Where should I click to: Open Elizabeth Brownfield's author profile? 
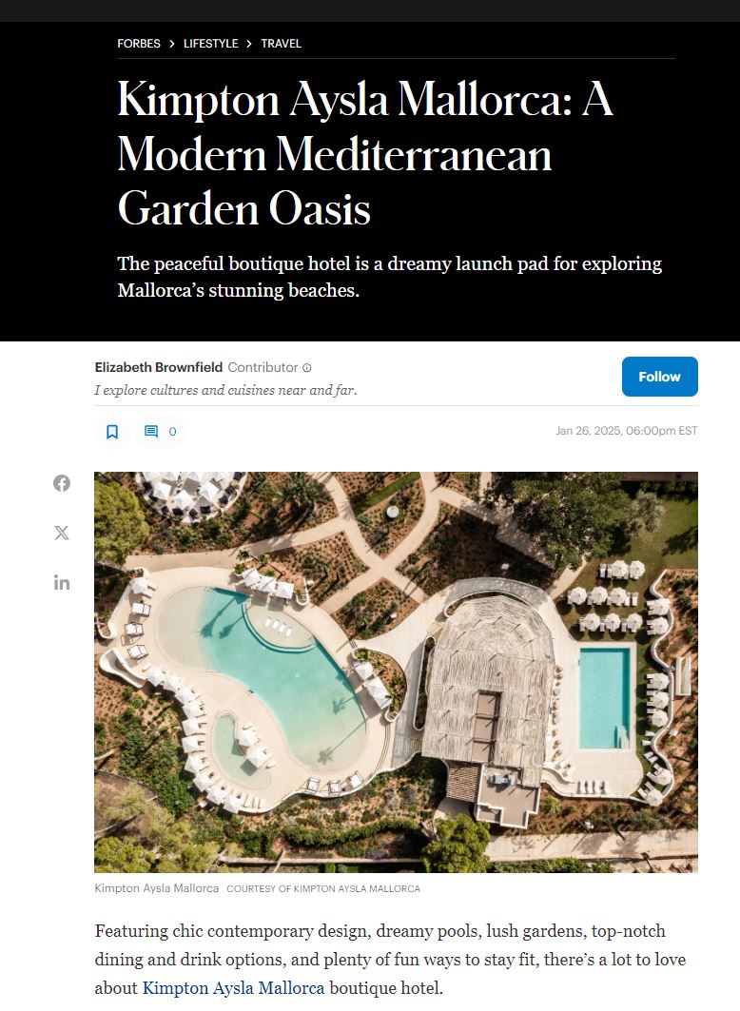[x=159, y=367]
